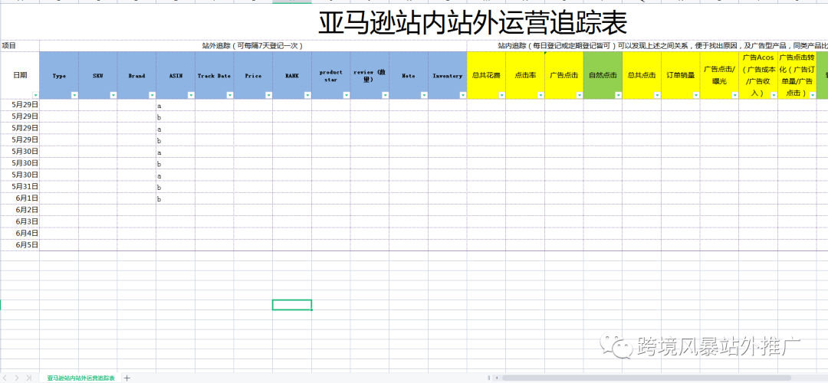Select the 总共点击 header cell
828x383 pixels.
coord(642,75)
